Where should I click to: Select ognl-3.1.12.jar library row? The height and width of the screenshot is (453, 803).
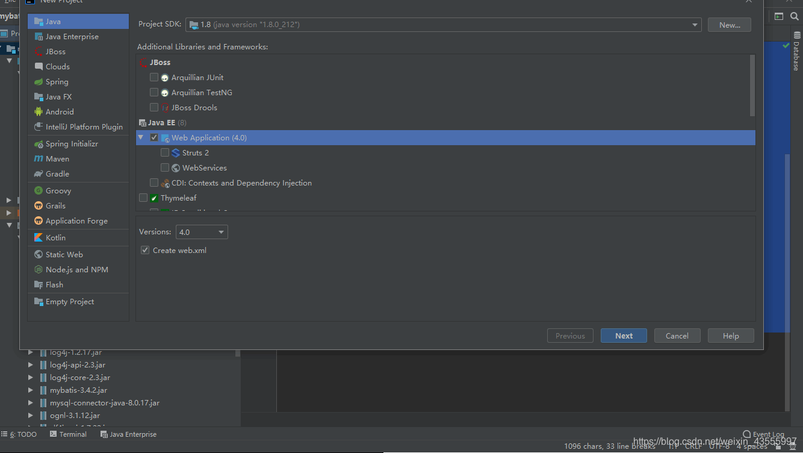coord(75,416)
